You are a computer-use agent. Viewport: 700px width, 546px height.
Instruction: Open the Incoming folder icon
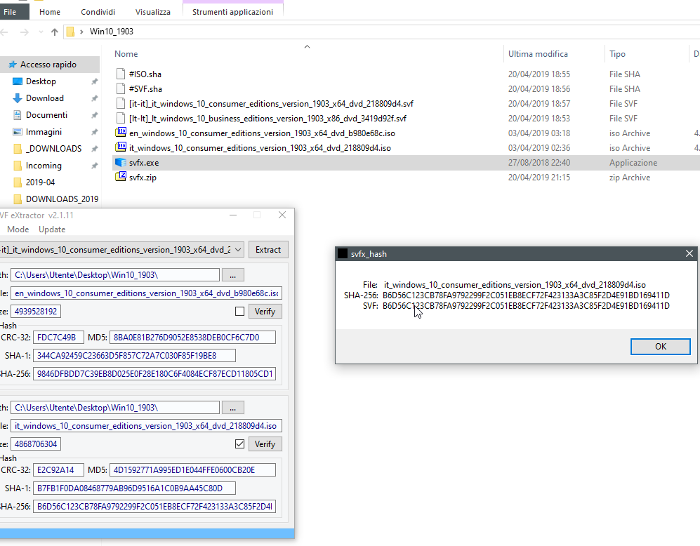pos(18,166)
